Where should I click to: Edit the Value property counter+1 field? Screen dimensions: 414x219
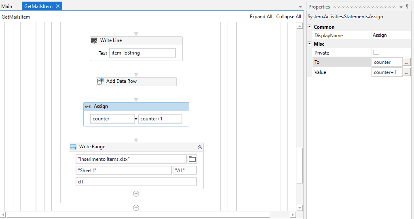(387, 72)
